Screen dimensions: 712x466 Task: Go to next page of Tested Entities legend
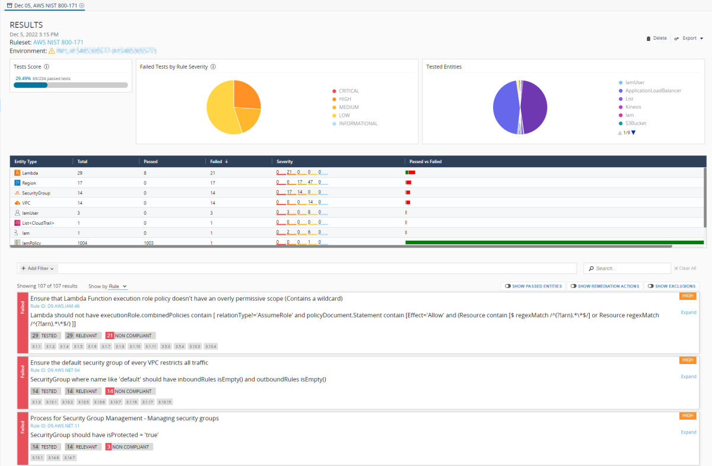pos(634,133)
